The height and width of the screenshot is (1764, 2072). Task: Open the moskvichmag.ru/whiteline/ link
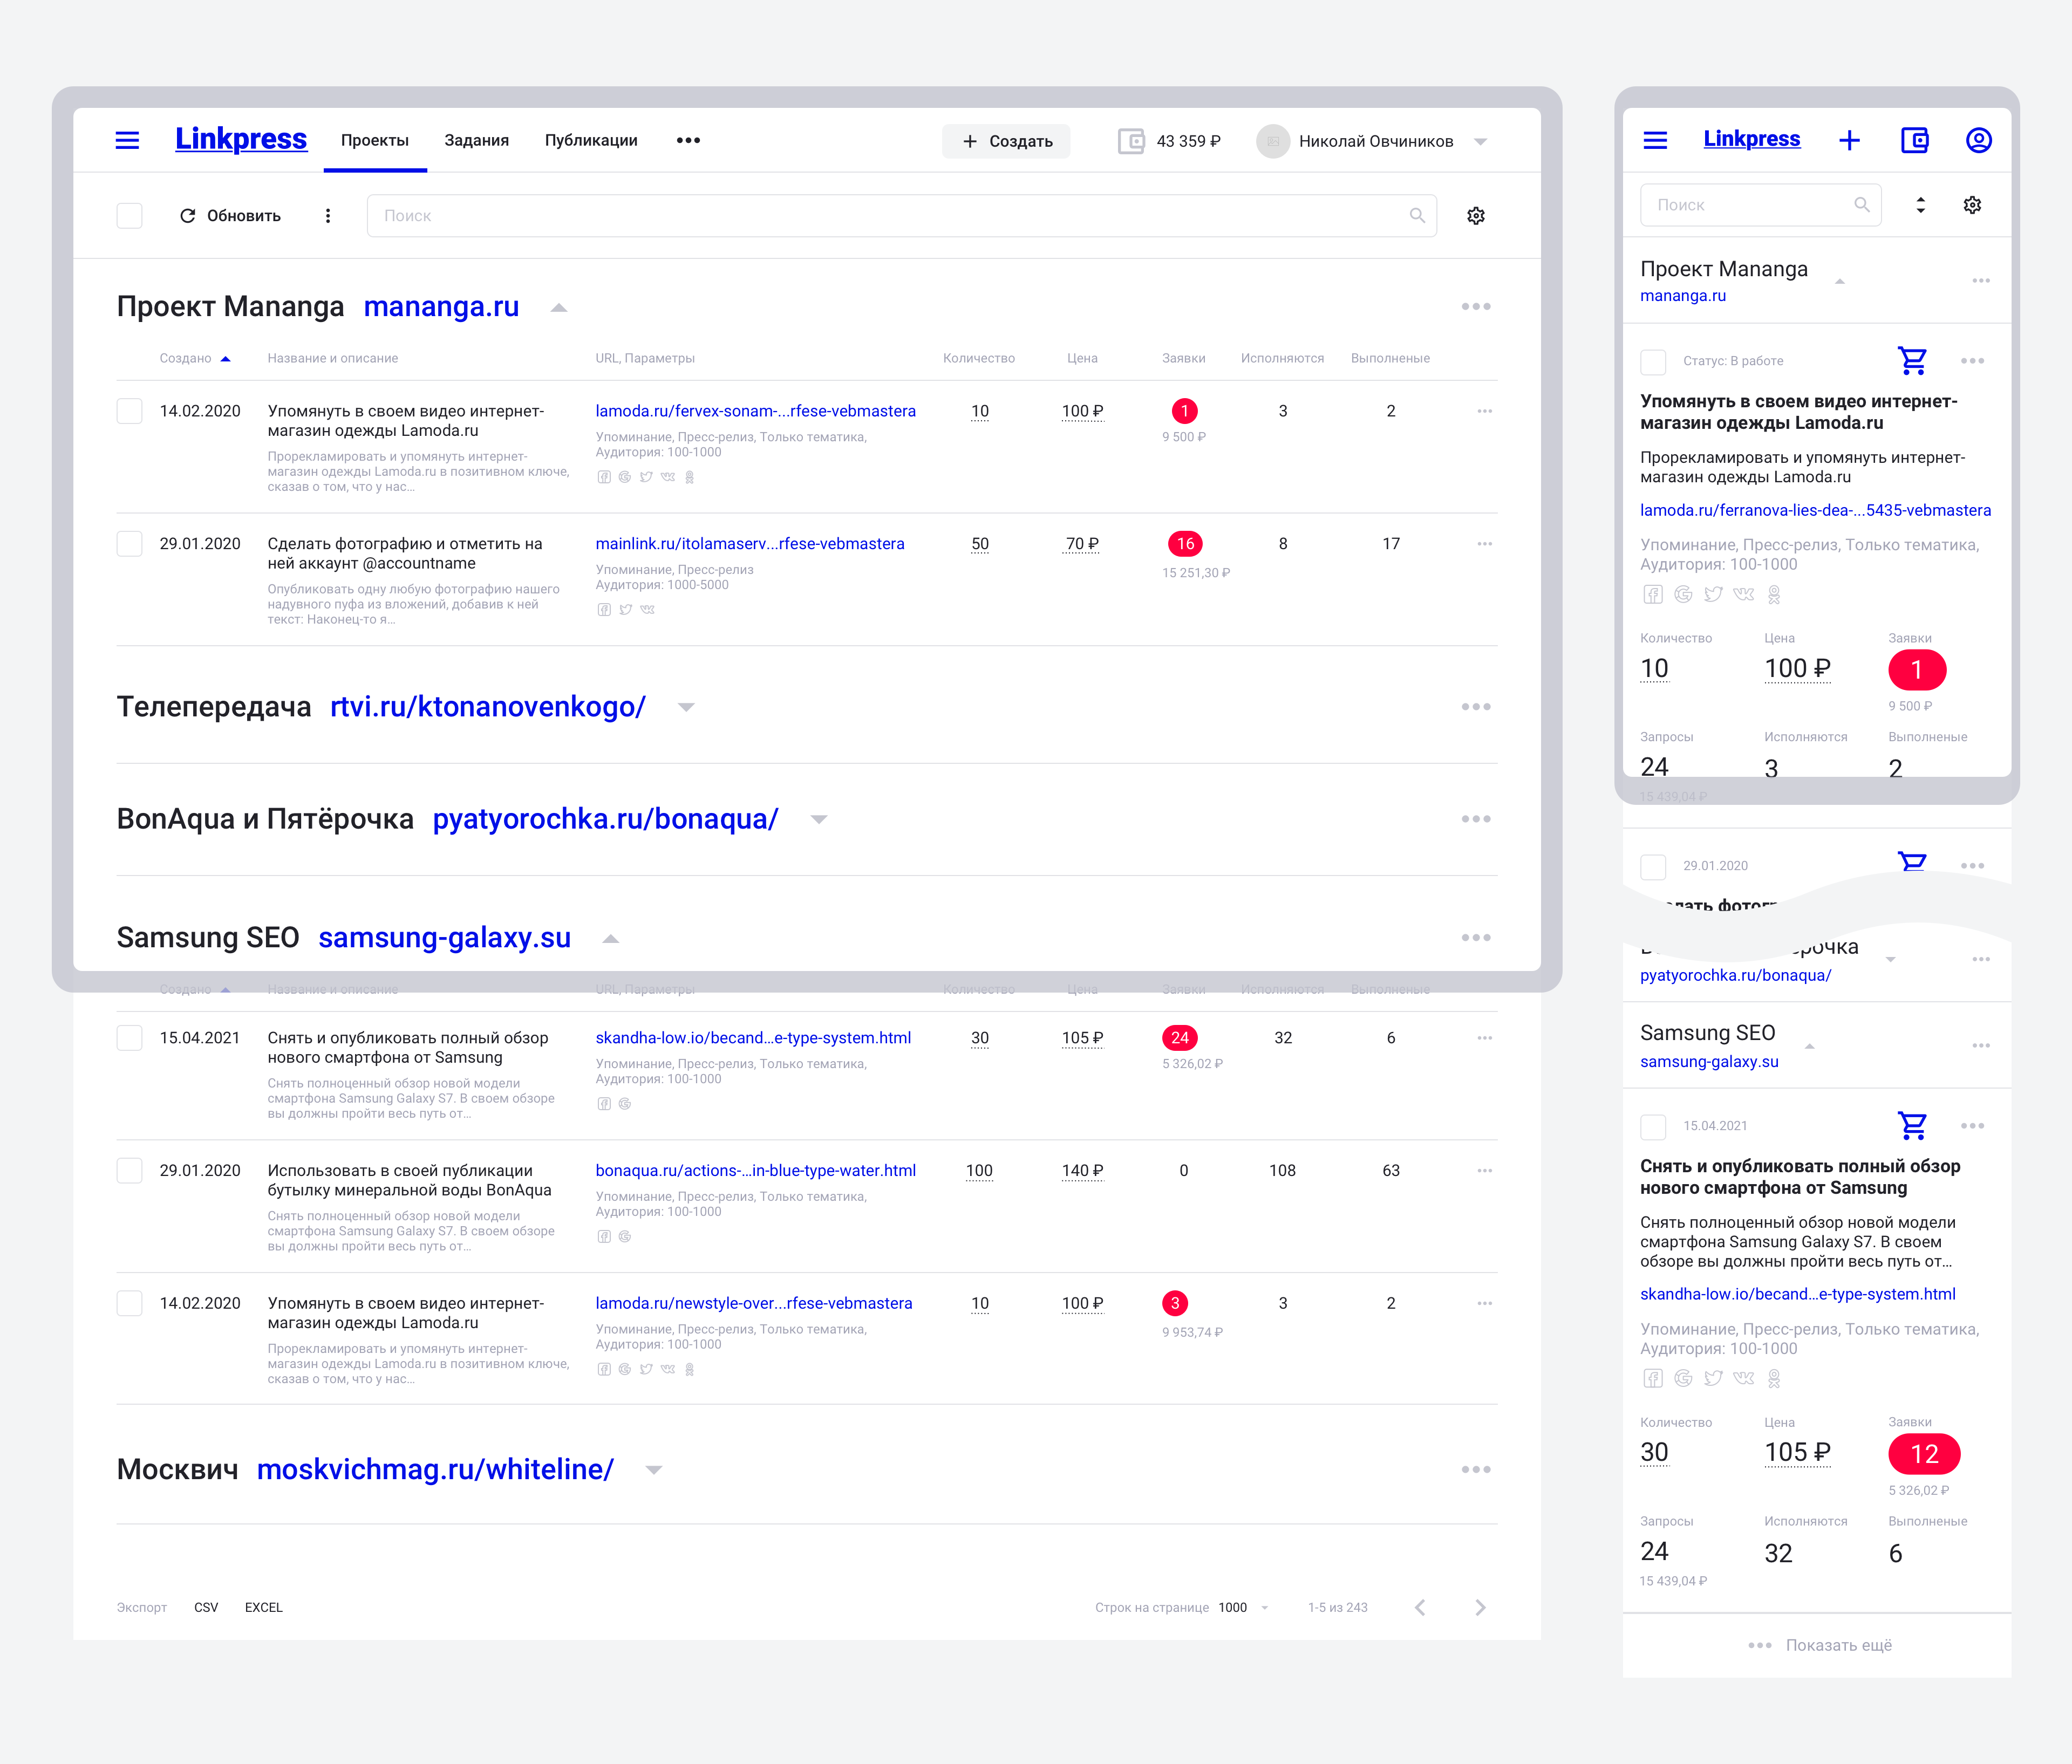435,1469
